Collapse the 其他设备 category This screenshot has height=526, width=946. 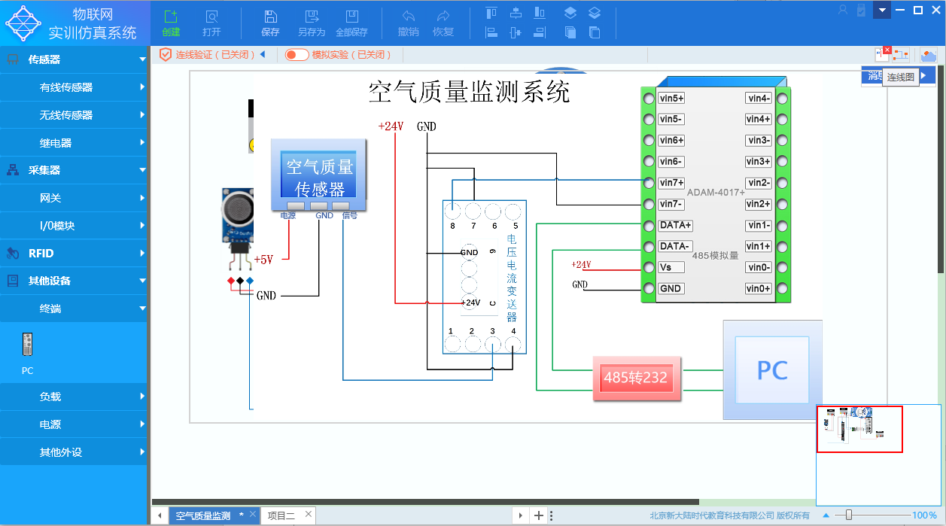(142, 281)
